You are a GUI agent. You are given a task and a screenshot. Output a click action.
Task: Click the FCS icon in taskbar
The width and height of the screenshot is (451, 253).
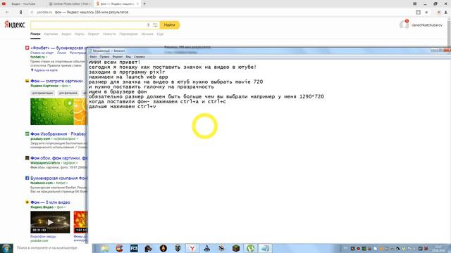click(x=134, y=248)
